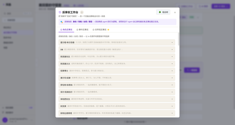Click the green tree icon in 组合树
The image size is (235, 125).
(x=160, y=12)
